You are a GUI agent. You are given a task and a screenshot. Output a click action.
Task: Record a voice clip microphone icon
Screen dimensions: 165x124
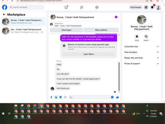[x=51, y=97]
